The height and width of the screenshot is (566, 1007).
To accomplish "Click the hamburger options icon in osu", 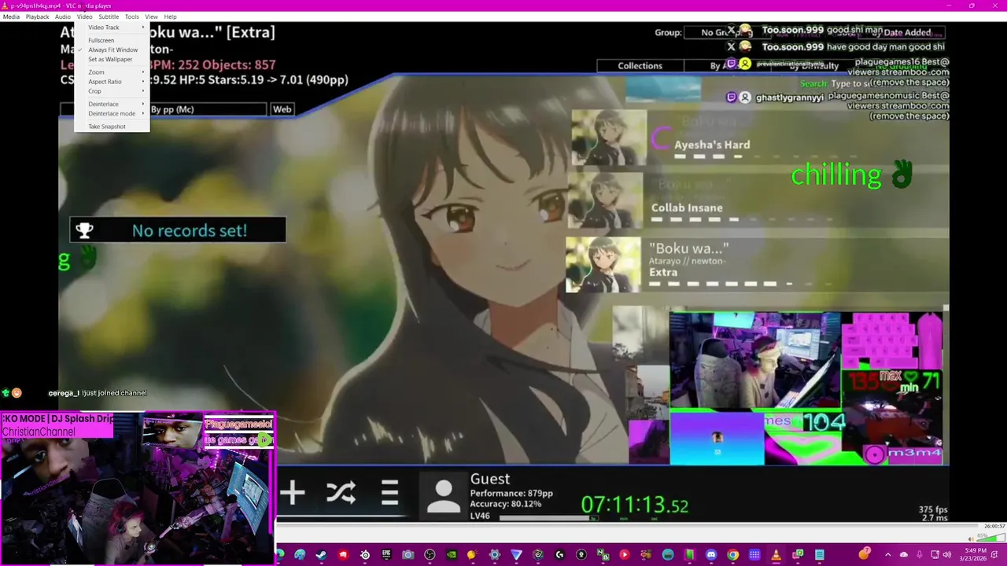I will (389, 493).
